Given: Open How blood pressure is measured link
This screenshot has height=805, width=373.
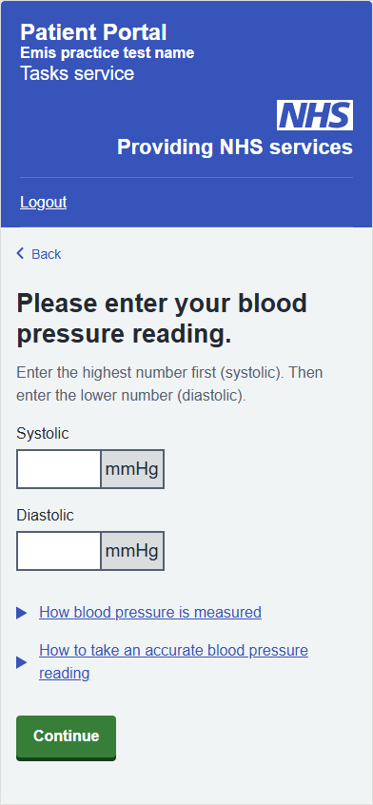Looking at the screenshot, I should (x=150, y=612).
